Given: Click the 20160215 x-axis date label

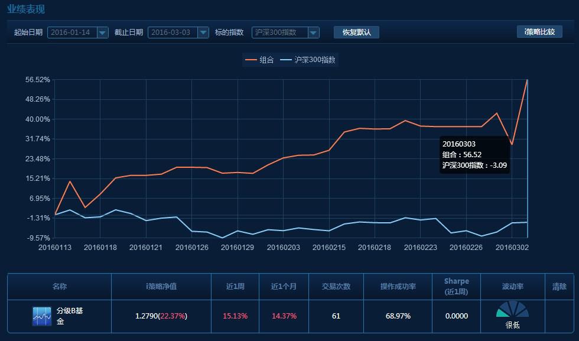Looking at the screenshot, I should [329, 248].
